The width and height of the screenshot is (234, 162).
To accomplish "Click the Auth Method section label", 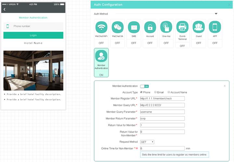I will pos(101,14).
